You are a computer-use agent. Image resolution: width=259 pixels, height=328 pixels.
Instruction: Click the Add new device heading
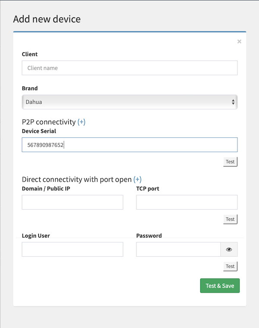pyautogui.click(x=47, y=19)
